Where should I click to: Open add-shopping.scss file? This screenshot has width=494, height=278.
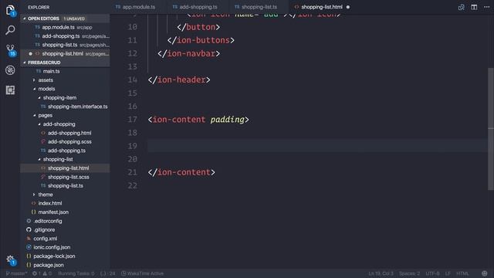[69, 142]
